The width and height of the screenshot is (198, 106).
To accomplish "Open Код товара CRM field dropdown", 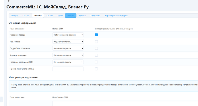I will [68, 42].
